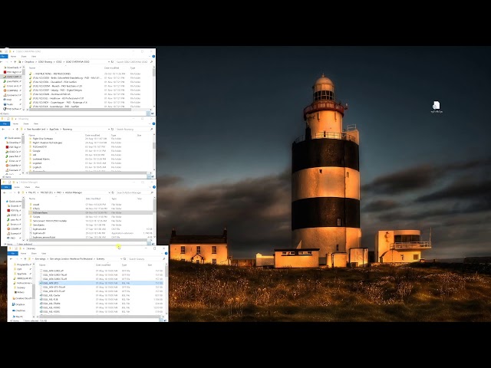Viewport: 491px width, 368px height.
Task: Click Up arrow in the Roaming window
Action: coord(17,129)
